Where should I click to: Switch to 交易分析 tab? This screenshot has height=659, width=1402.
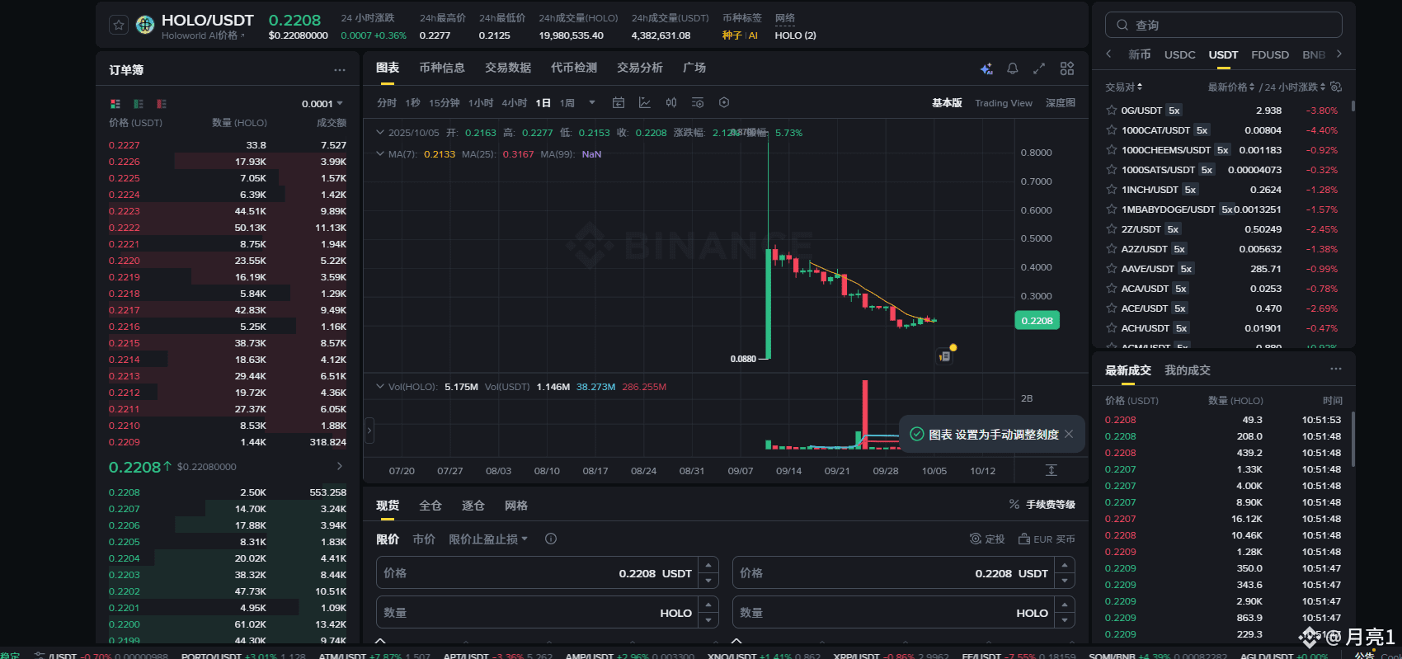click(640, 68)
